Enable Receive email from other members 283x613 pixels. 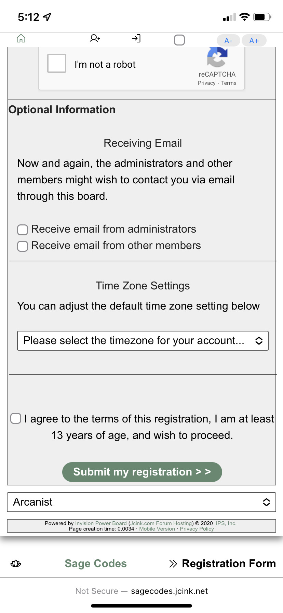[23, 246]
